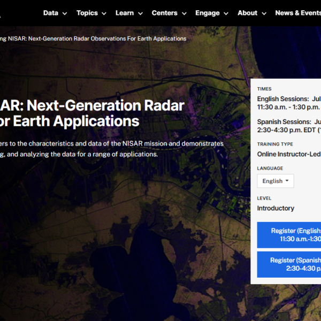Image resolution: width=321 pixels, height=321 pixels.
Task: Click the 'TIMES' label
Action: (264, 89)
